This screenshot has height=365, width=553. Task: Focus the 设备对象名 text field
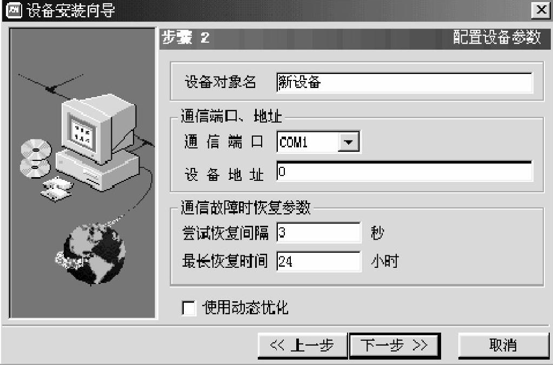404,83
